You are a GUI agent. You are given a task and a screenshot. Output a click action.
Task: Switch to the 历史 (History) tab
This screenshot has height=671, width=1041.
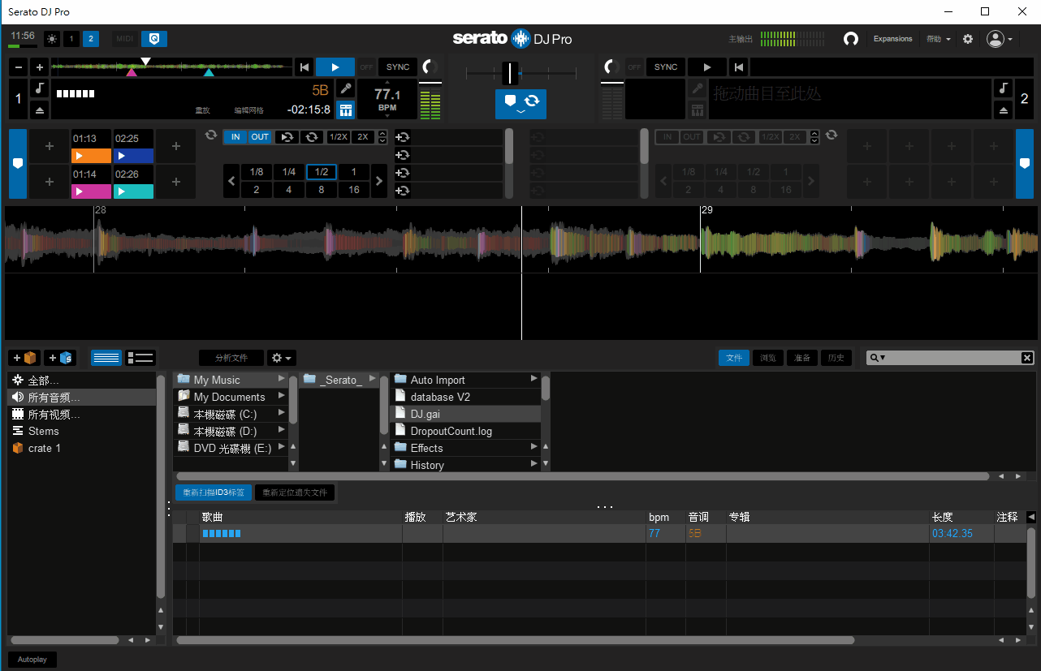pos(836,358)
